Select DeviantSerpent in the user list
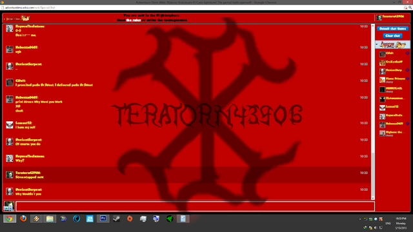 click(x=394, y=70)
